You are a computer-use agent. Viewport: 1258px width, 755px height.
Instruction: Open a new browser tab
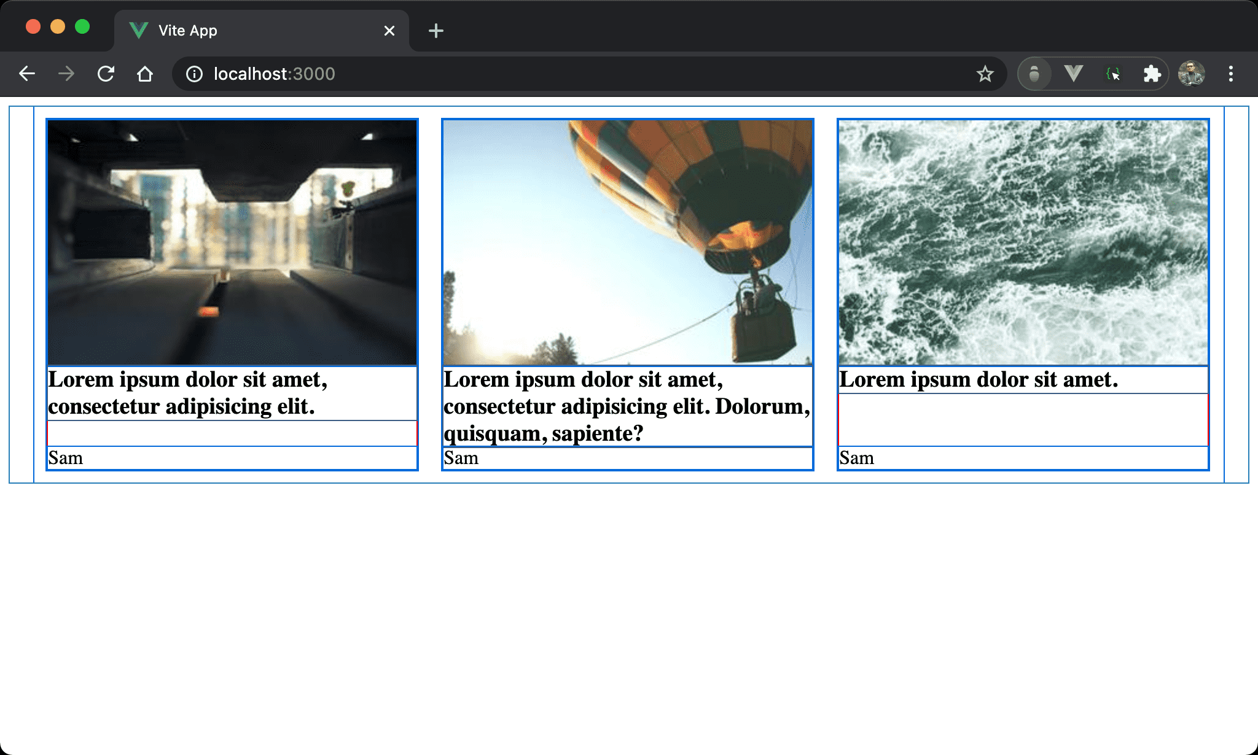436,31
